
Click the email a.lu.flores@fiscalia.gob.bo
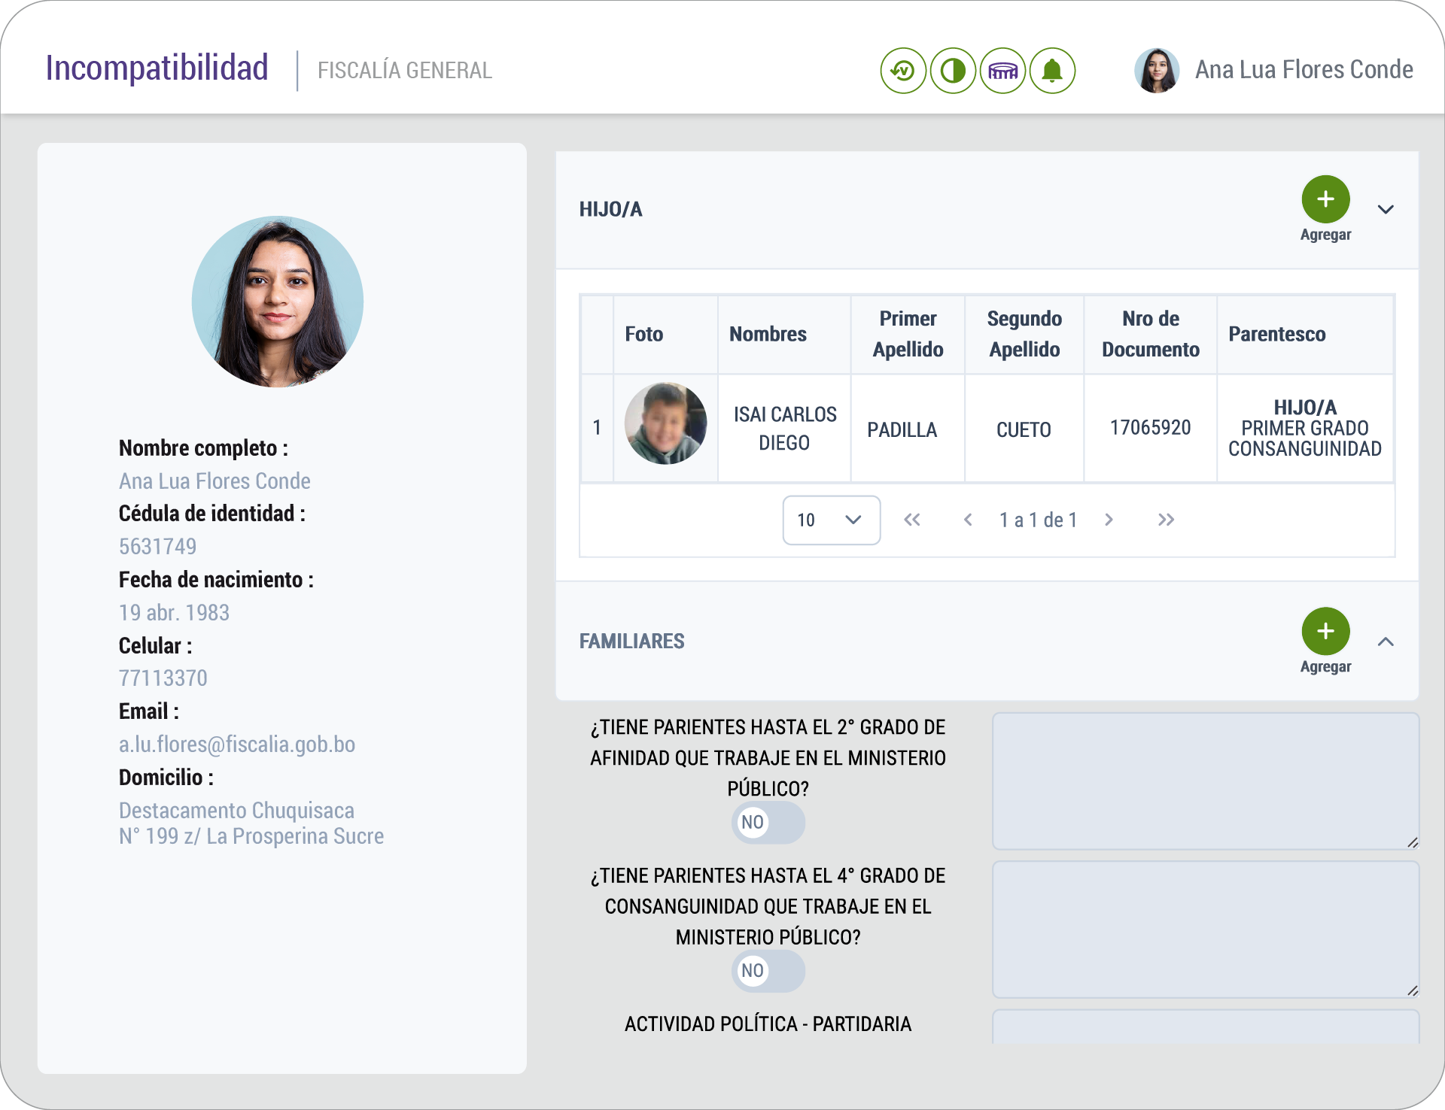click(236, 744)
